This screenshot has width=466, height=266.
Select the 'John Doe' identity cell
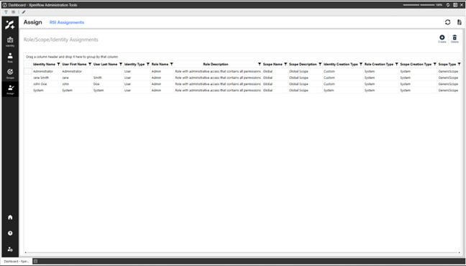click(40, 84)
